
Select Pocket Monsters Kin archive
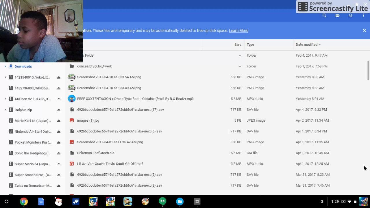(33, 142)
